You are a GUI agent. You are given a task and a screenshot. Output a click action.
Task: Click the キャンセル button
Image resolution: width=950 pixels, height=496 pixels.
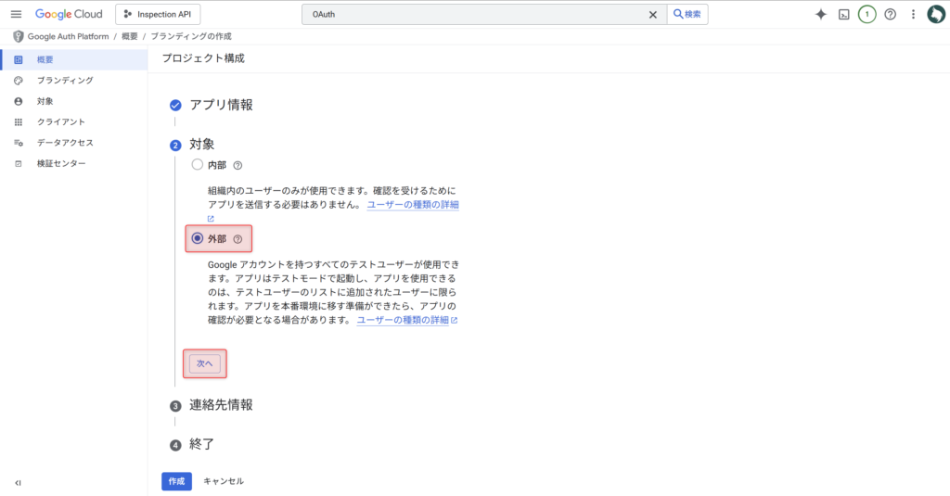pos(224,481)
